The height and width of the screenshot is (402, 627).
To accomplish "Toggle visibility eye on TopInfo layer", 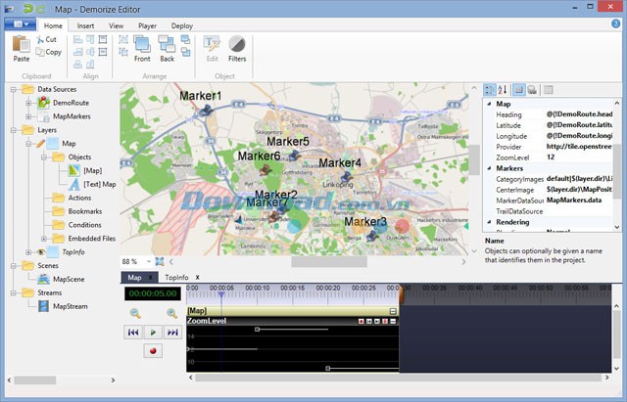I will pos(41,252).
